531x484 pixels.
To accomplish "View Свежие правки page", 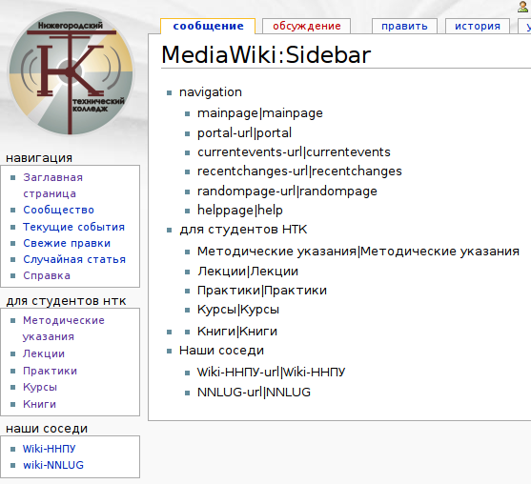I will click(x=67, y=243).
